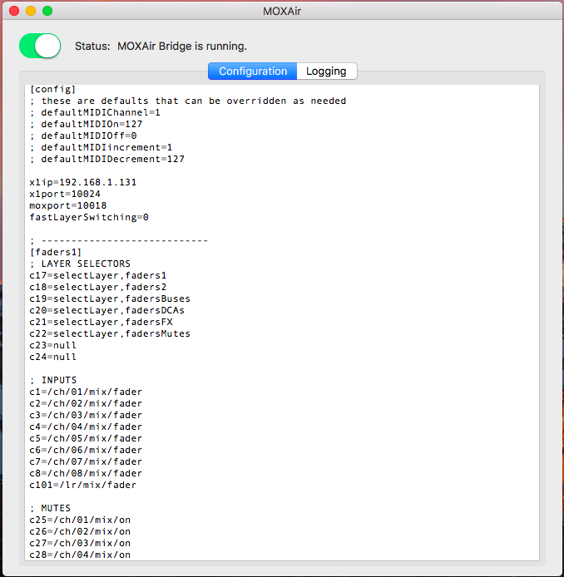
Task: Click the defaultMIDIincrement=1 comment line
Action: [101, 147]
